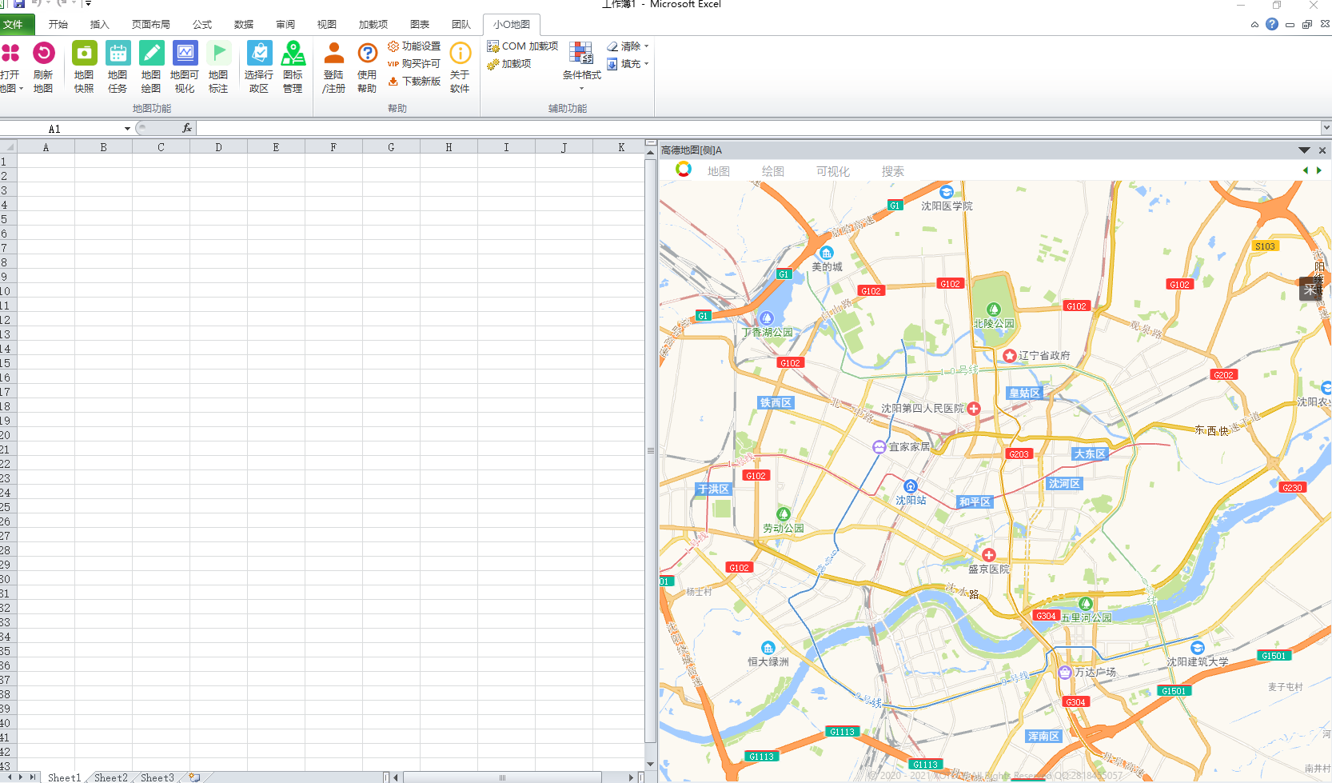Click the horizontal scrollbar thumb
The width and height of the screenshot is (1332, 783).
[502, 777]
